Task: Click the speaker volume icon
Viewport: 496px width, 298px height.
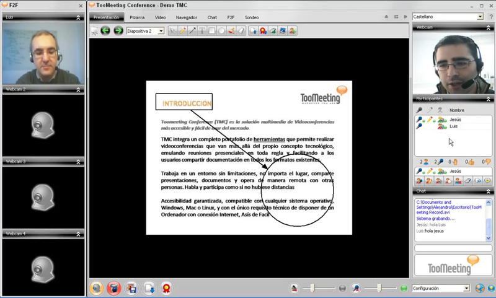Action: tap(294, 288)
